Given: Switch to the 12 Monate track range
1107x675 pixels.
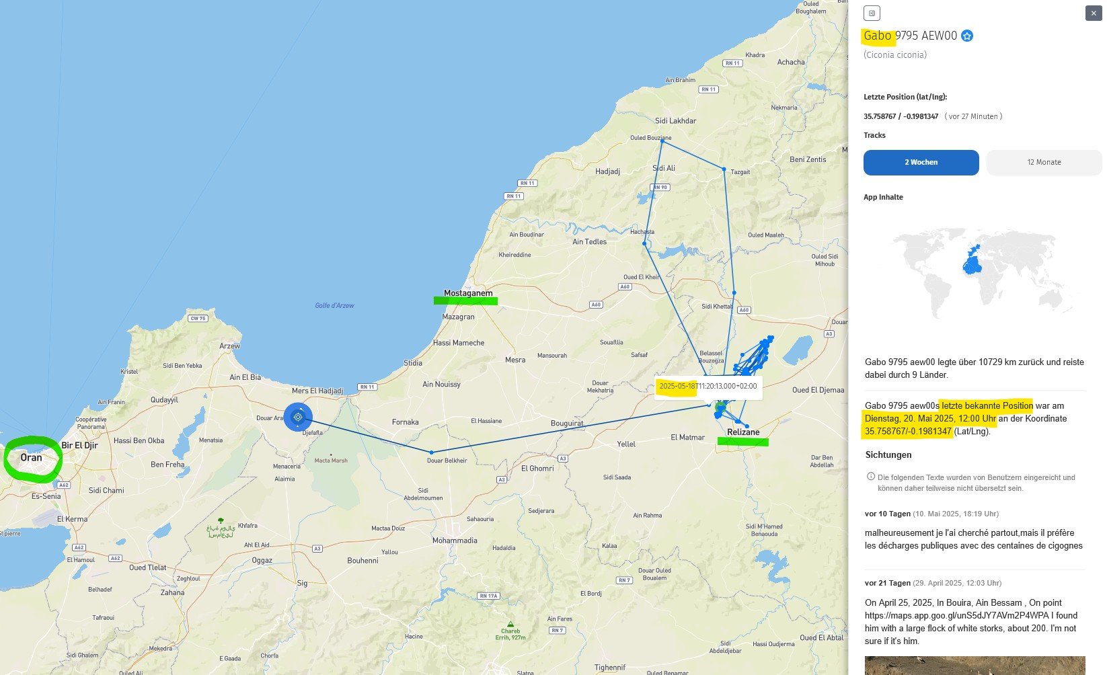Looking at the screenshot, I should point(1044,163).
